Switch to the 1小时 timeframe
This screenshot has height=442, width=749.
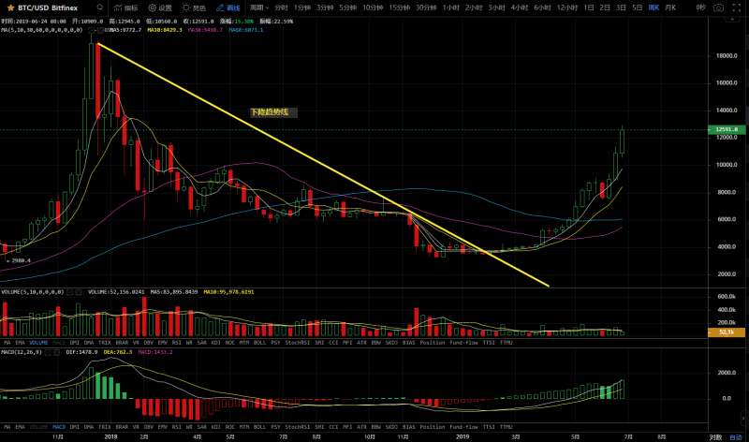453,7
